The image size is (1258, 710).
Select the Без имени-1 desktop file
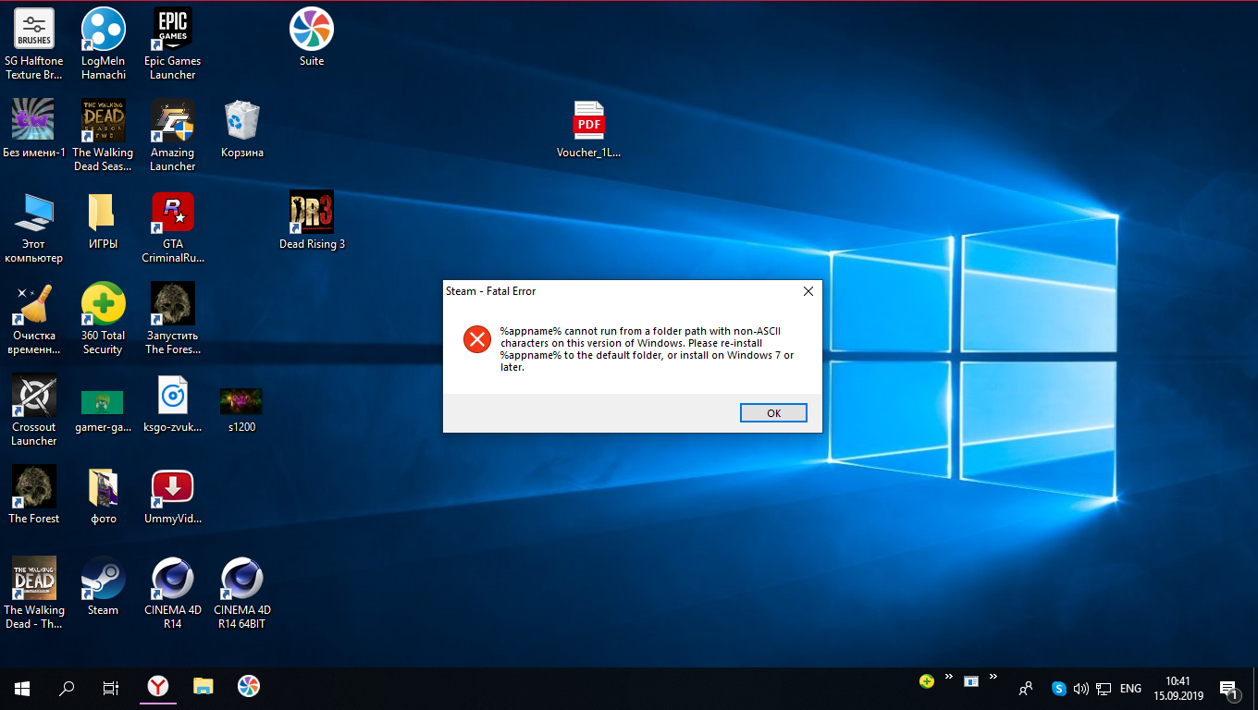[x=34, y=129]
